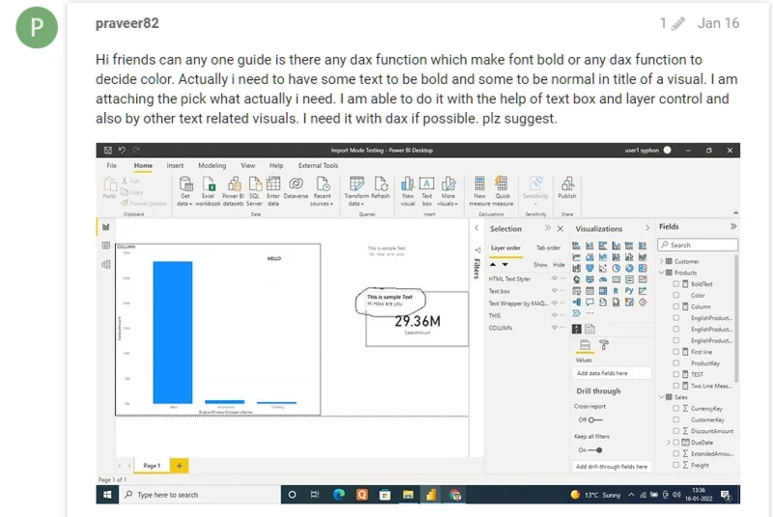Click the Publish button
The image size is (773, 517).
[x=567, y=187]
